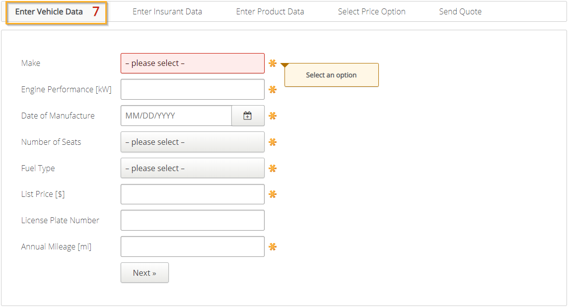Screen dimensions: 568x307
Task: Click the asterisk beside Fuel Type
Action: (x=273, y=169)
